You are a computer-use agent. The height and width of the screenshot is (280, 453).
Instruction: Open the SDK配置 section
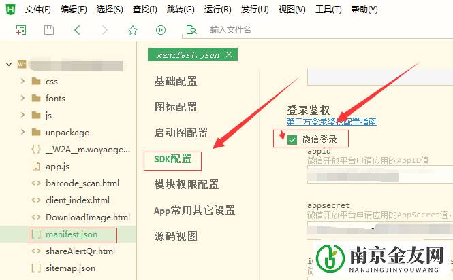(x=173, y=159)
